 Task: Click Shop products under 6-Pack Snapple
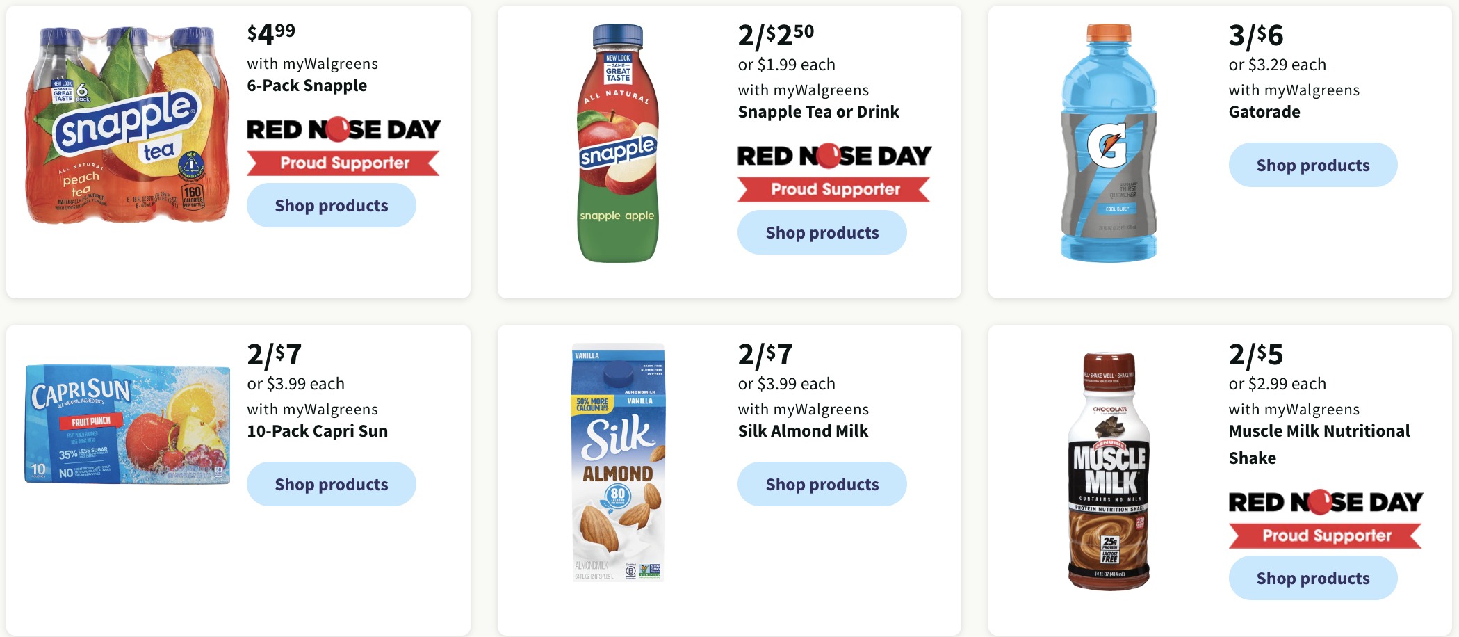point(331,205)
